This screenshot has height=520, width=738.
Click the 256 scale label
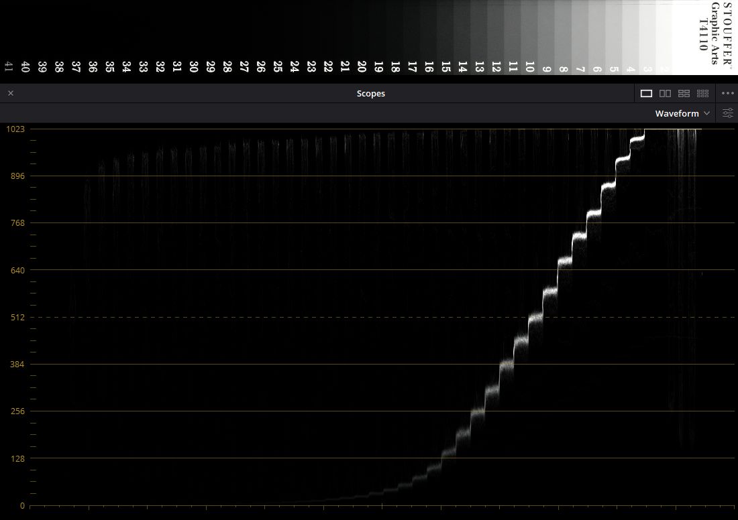click(x=17, y=411)
